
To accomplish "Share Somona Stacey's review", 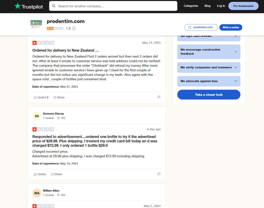I will [56, 174].
